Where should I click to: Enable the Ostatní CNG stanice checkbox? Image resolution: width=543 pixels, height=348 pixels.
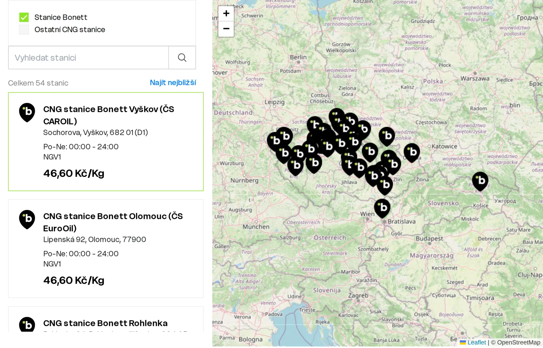[x=24, y=29]
